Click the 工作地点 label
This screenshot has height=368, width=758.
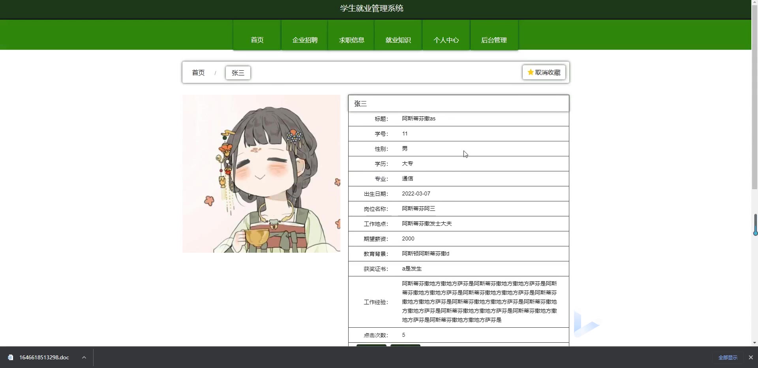[376, 224]
